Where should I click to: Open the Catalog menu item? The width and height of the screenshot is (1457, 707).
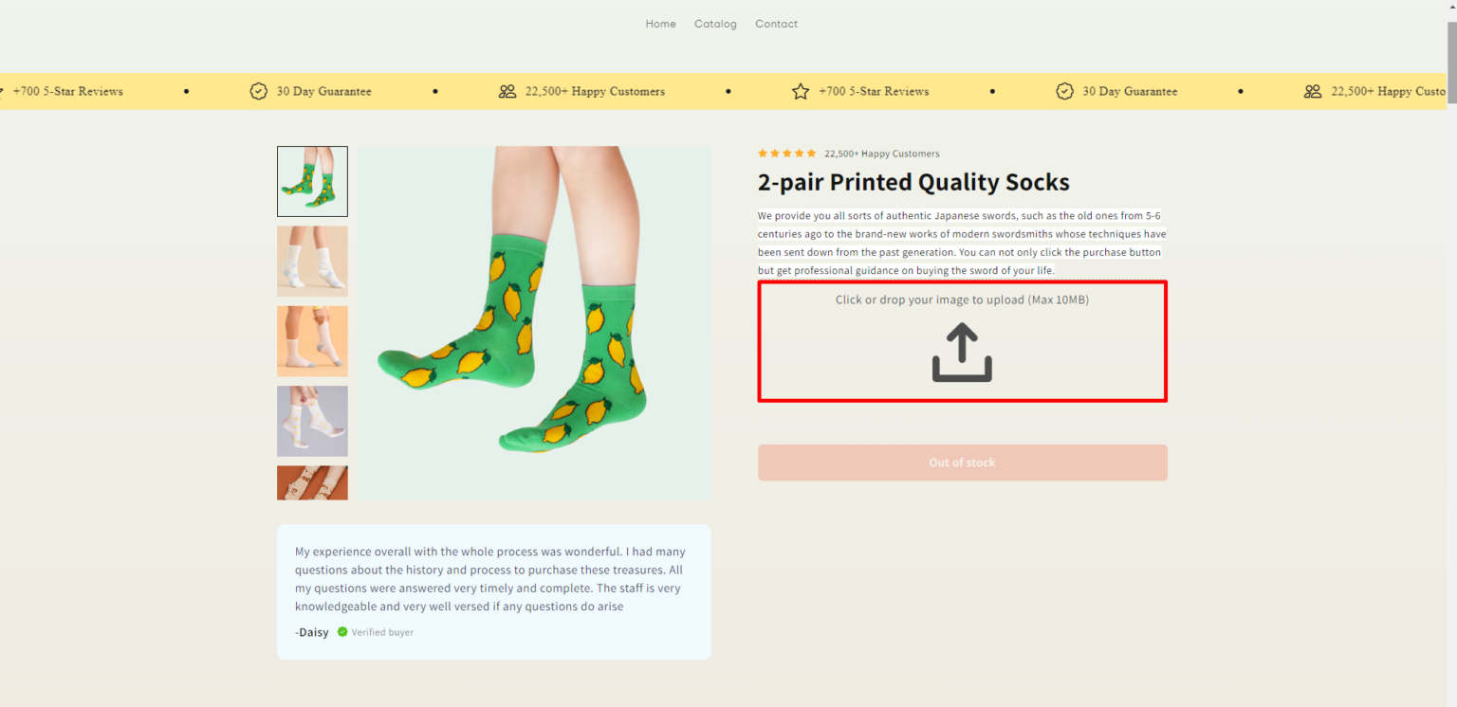pos(715,24)
